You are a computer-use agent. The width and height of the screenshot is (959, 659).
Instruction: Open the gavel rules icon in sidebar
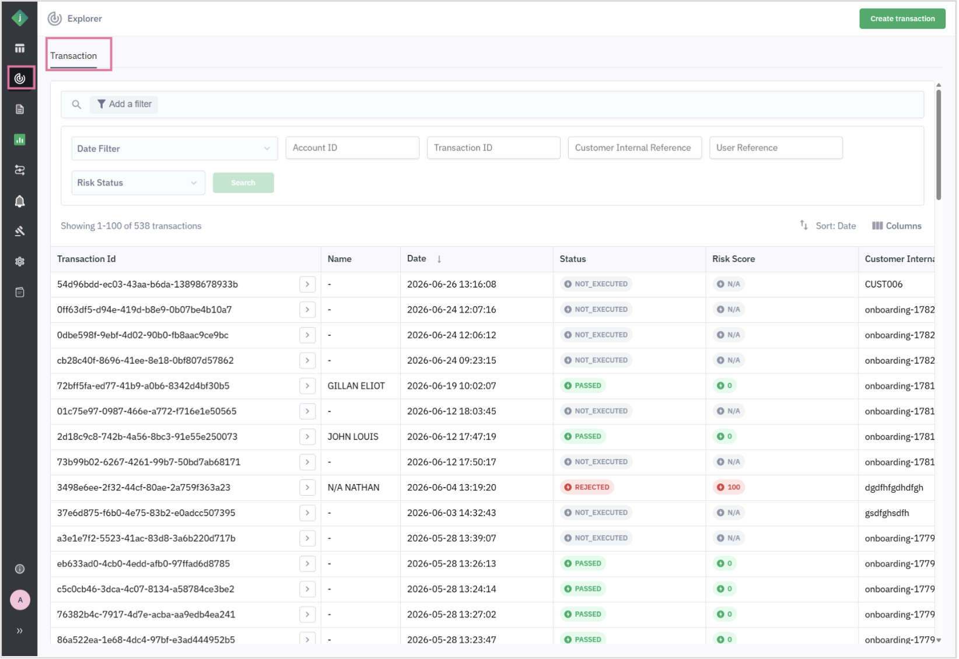point(20,232)
